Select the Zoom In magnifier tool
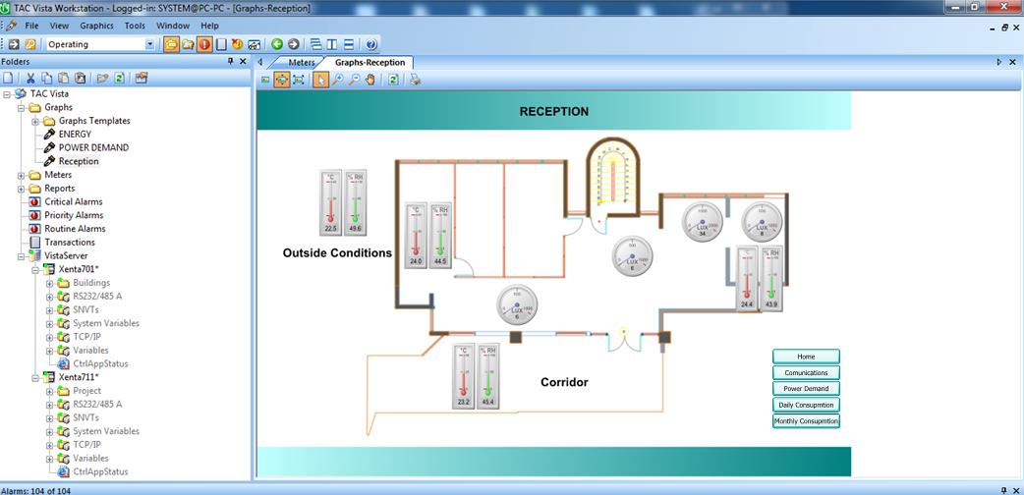Screen dimensions: 1024x495 [338, 80]
